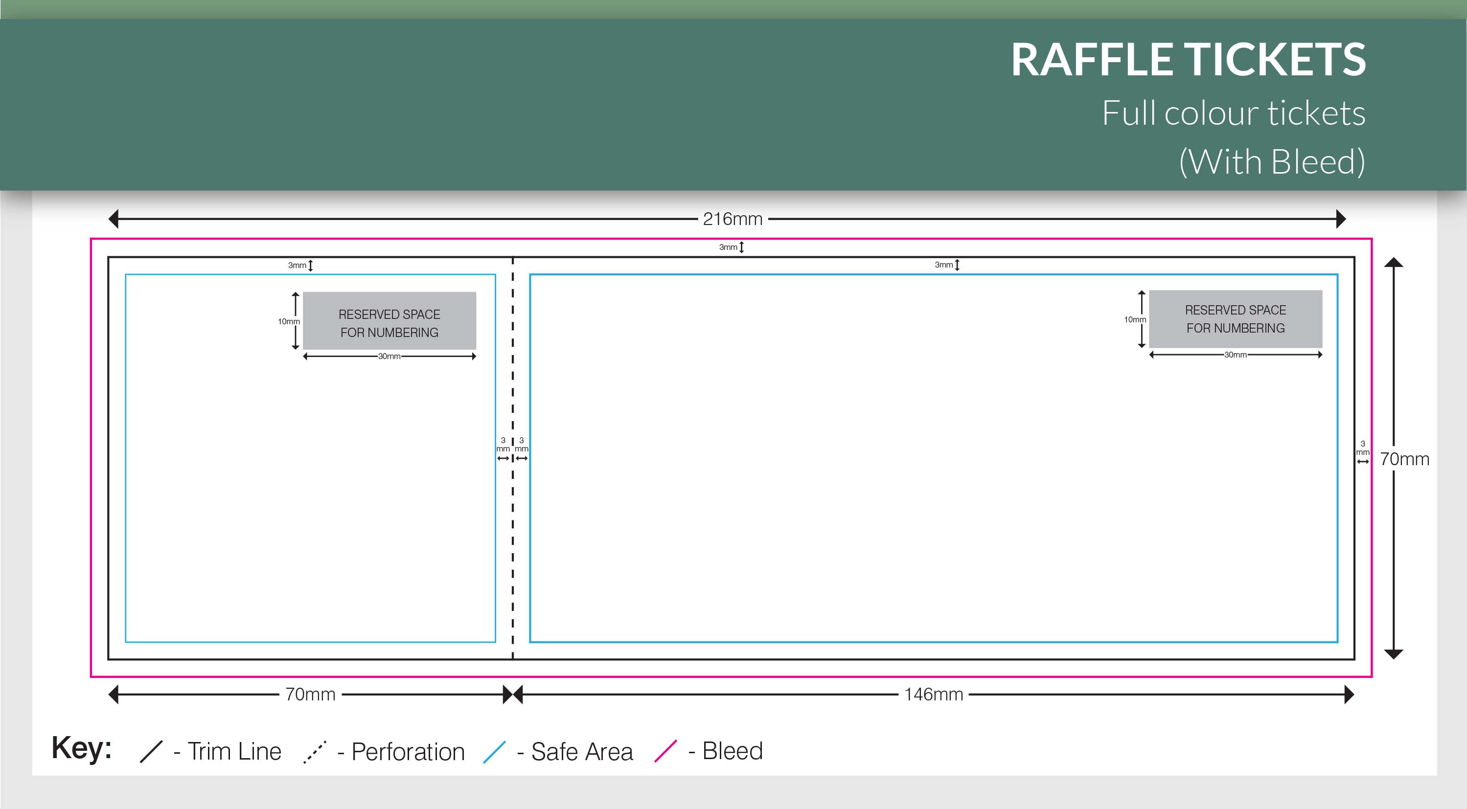Click the 'Full colour tickets' subtitle
The height and width of the screenshot is (809, 1467).
[x=1233, y=112]
